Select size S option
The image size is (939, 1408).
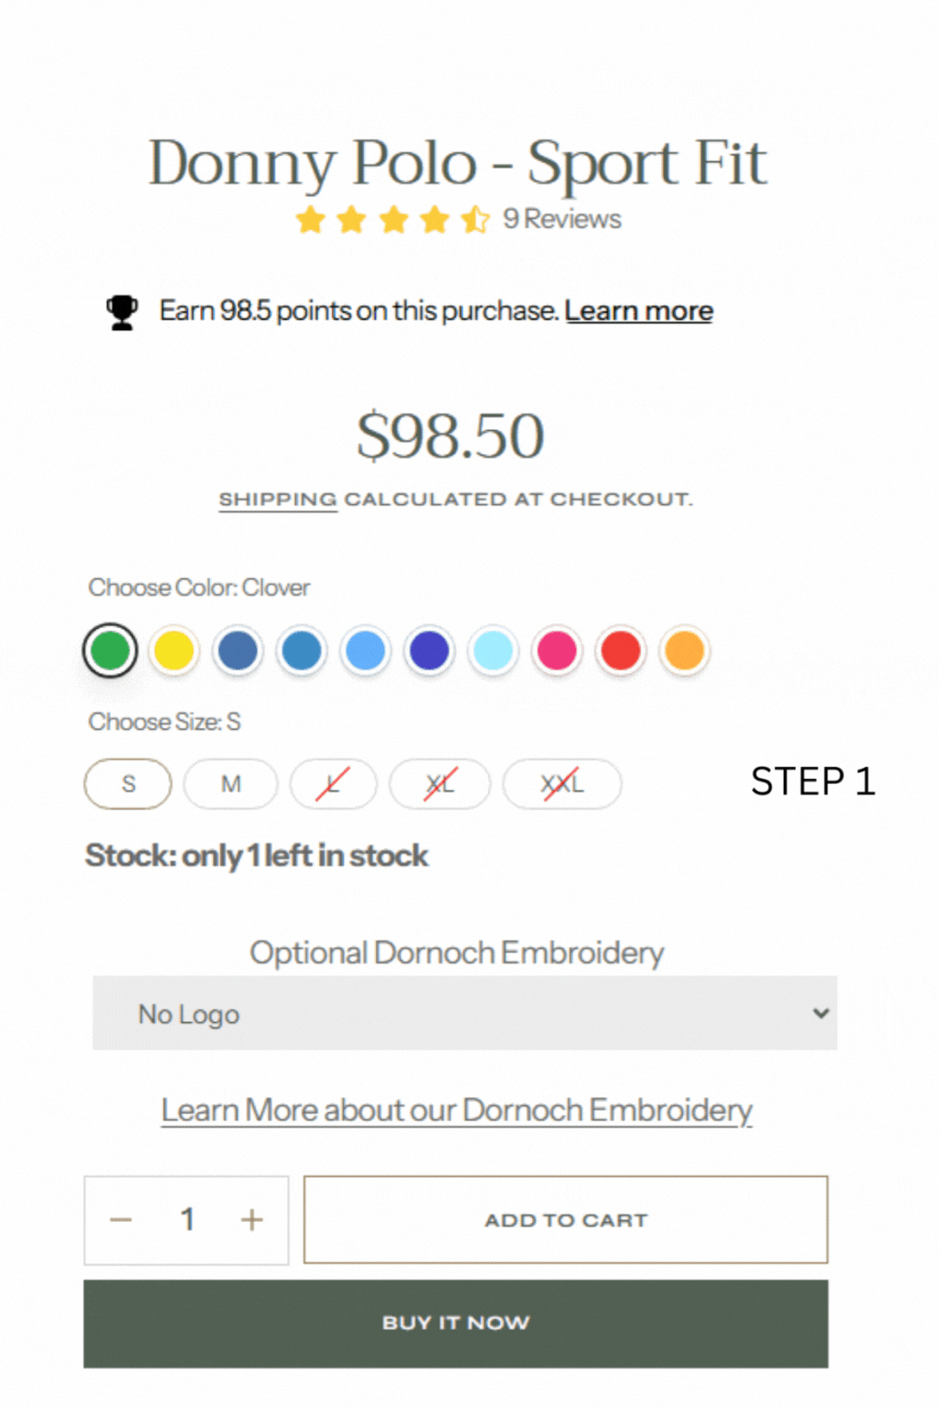pos(128,784)
